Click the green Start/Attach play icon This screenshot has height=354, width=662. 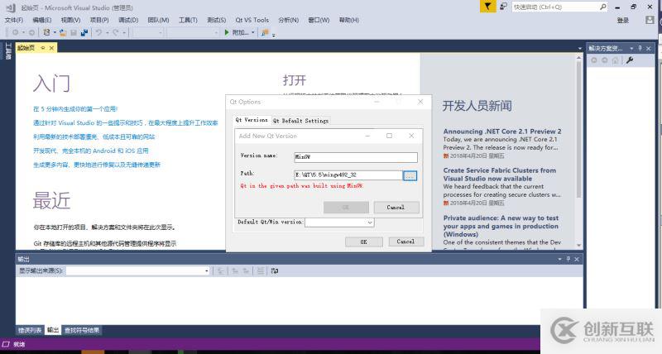(227, 32)
